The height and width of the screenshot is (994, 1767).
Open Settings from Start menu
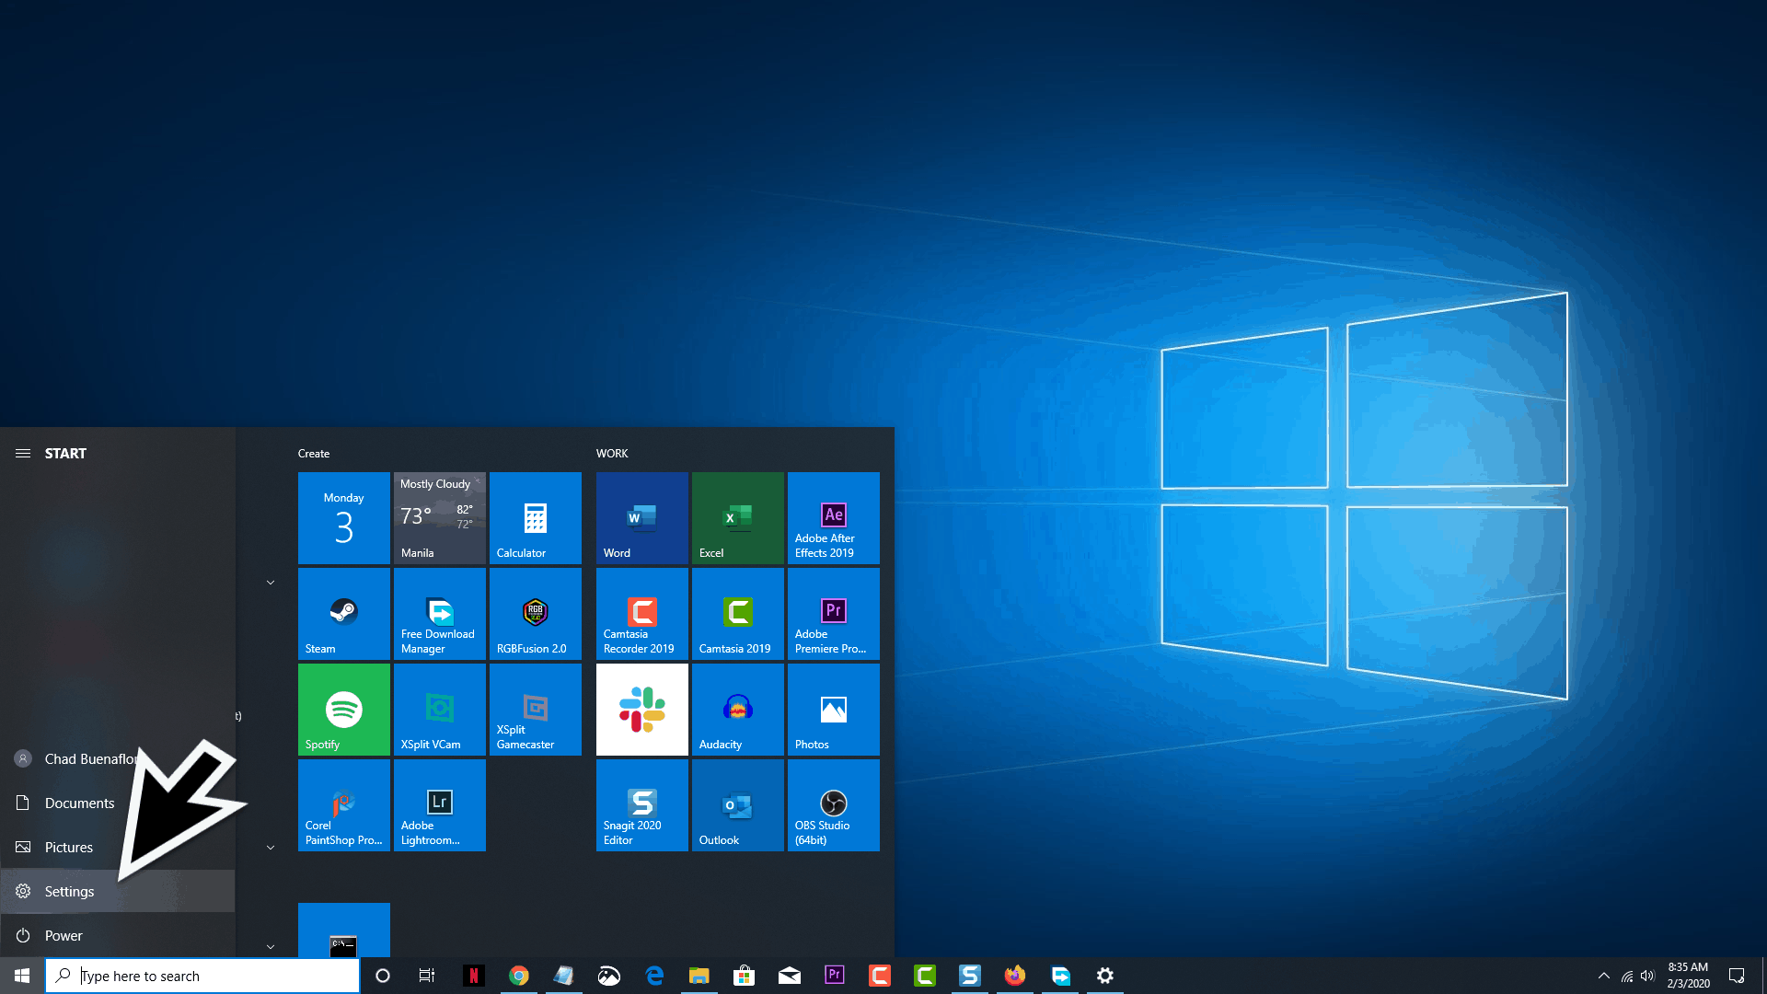coord(69,891)
